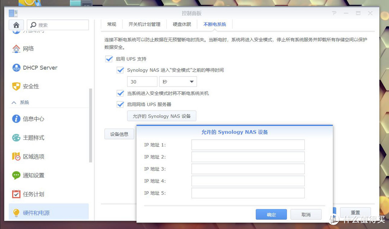
Task: Select 安全性 in the sidebar
Action: (x=49, y=86)
